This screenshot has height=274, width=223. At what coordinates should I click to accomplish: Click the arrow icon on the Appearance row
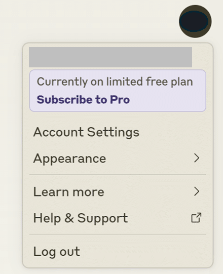197,158
